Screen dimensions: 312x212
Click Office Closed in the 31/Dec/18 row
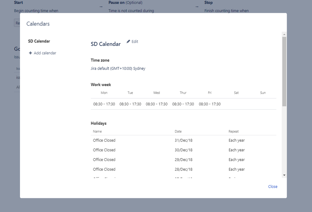click(104, 140)
